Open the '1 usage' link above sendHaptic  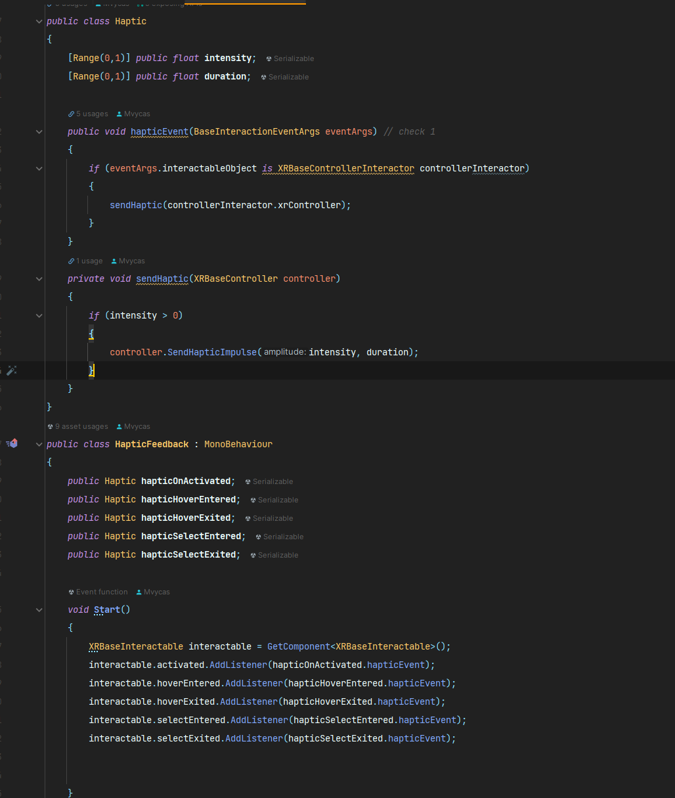click(x=89, y=261)
